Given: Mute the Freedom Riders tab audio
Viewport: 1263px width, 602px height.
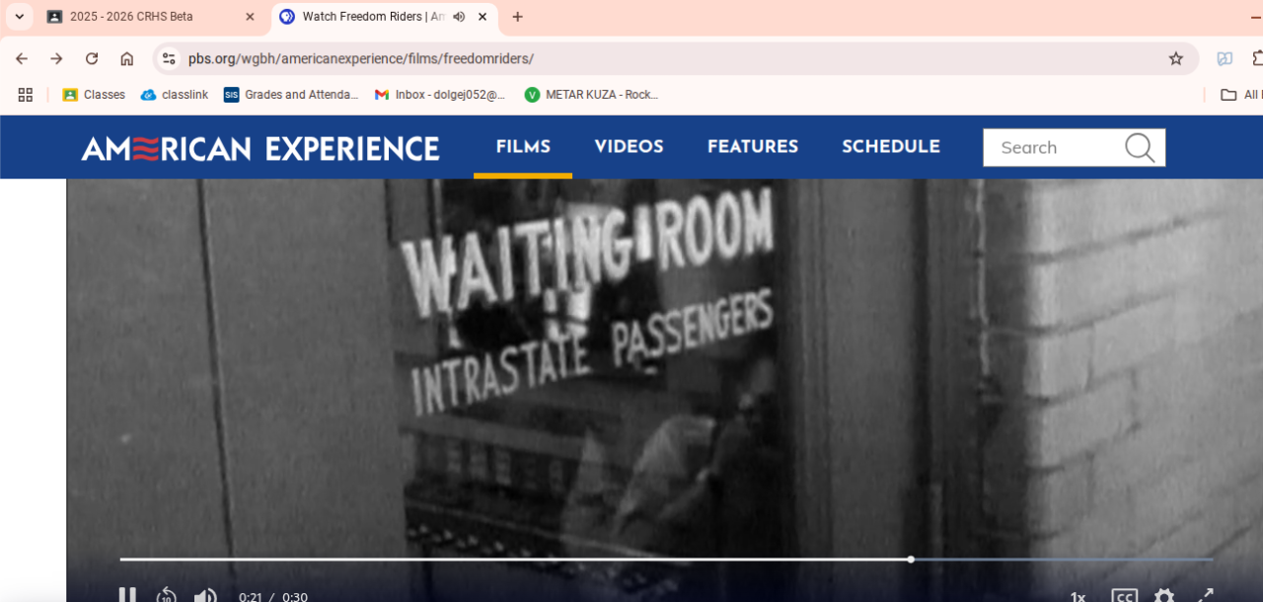Looking at the screenshot, I should point(459,17).
